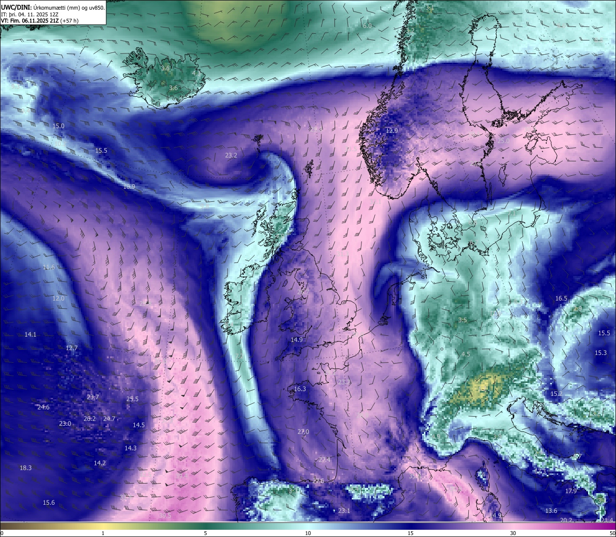Viewport: 616px width, 537px height.
Task: Click the "30" tick on the color scale
Action: point(513,533)
